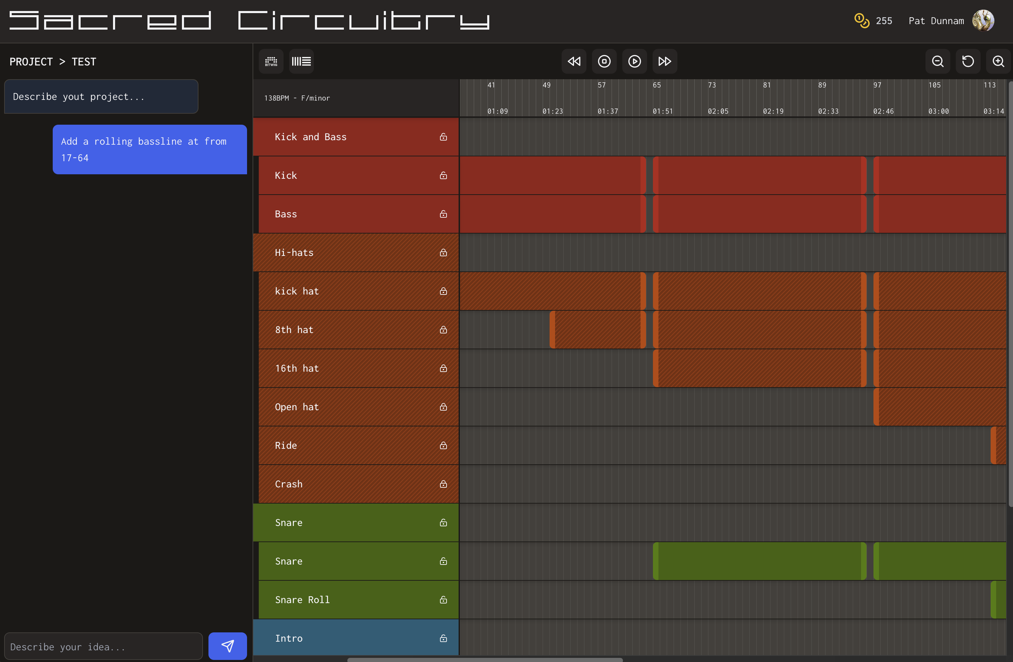Click the Describe your idea input field
1013x662 pixels.
[103, 647]
